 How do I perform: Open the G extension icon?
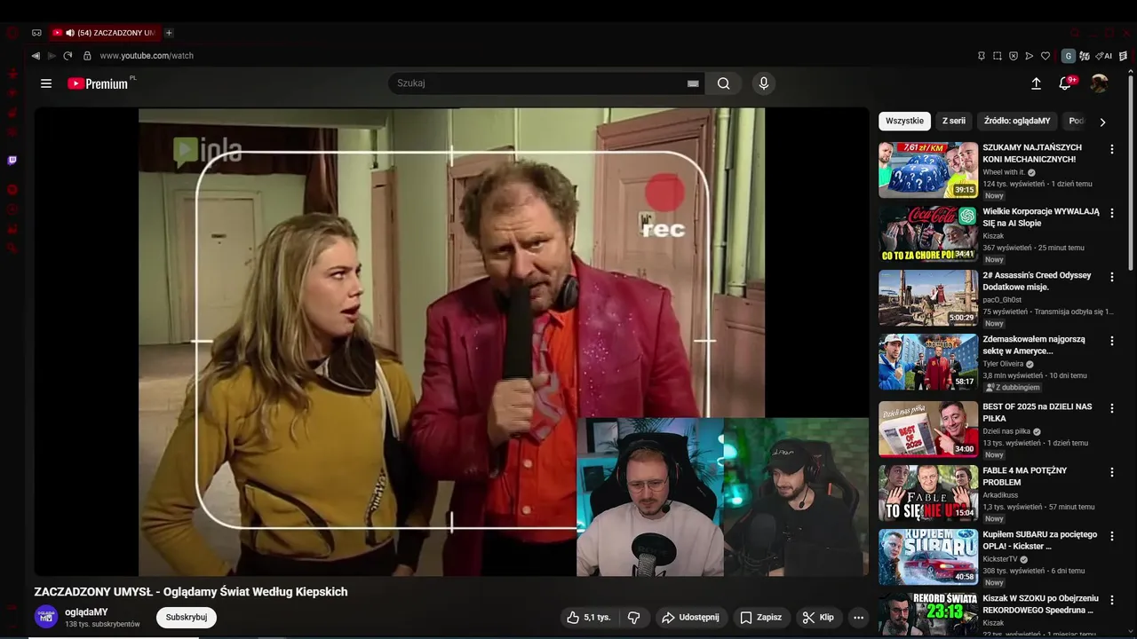pos(1069,56)
